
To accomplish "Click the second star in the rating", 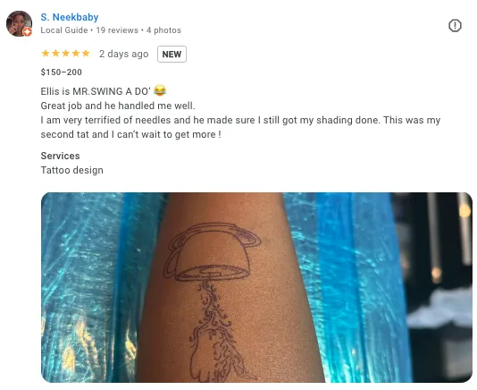I will pyautogui.click(x=55, y=54).
